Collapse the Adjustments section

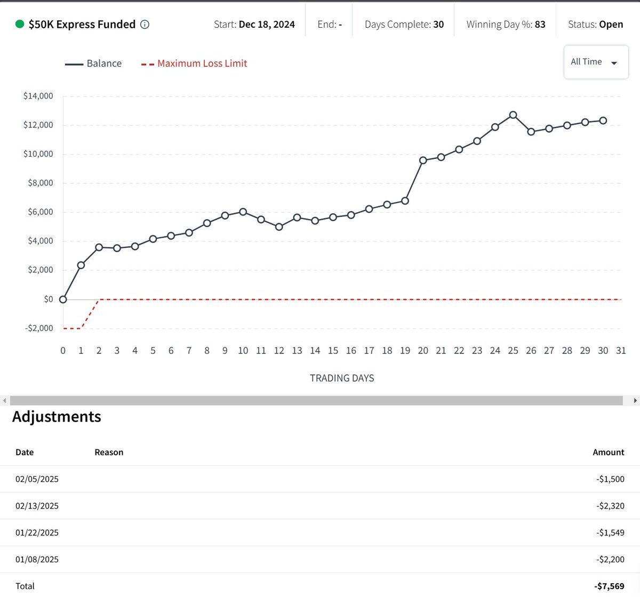57,417
